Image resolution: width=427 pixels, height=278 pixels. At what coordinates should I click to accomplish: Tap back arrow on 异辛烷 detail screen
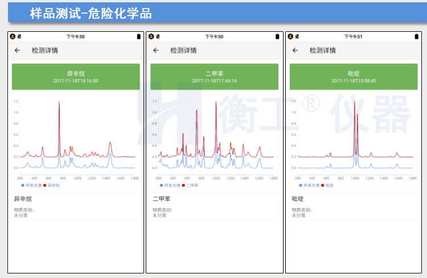pos(17,50)
